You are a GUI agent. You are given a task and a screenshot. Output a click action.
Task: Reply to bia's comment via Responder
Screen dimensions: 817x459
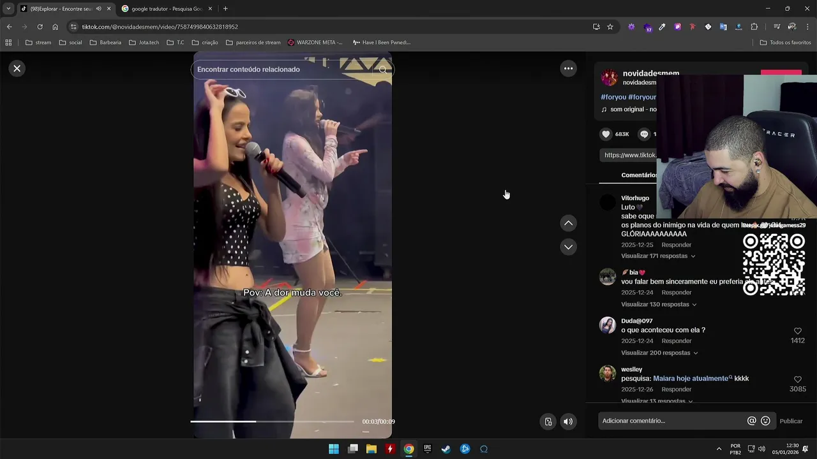point(676,293)
